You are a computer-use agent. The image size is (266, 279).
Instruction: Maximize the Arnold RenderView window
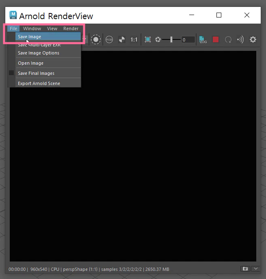coord(219,15)
